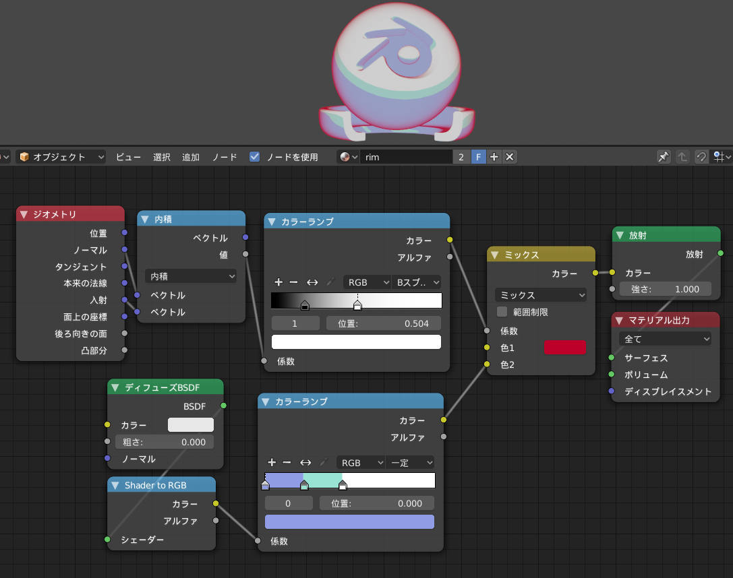
Task: Click ディフューズBSDF カラー swatch
Action: pyautogui.click(x=191, y=424)
